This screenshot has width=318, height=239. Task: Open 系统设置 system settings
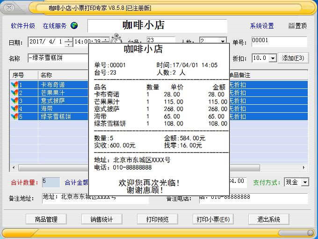click(x=262, y=26)
